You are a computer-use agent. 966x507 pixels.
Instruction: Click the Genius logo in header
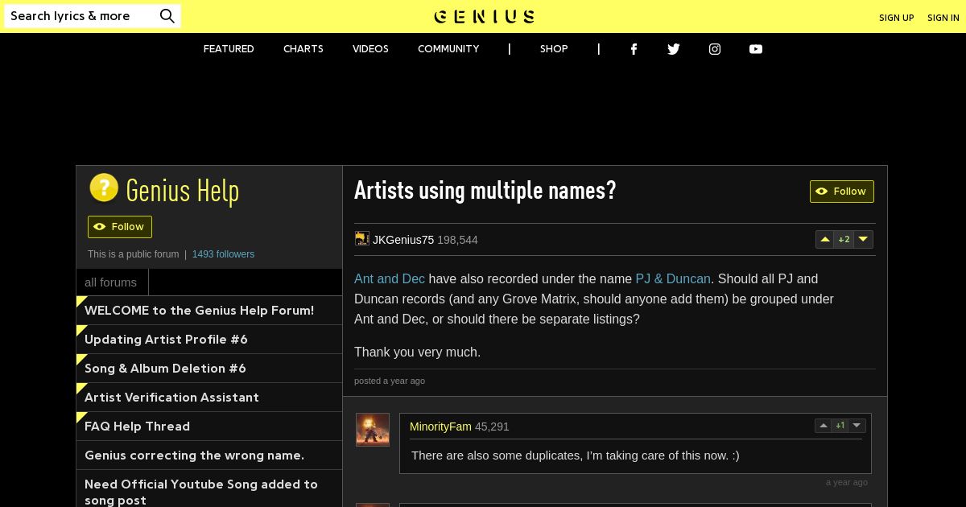pyautogui.click(x=484, y=16)
